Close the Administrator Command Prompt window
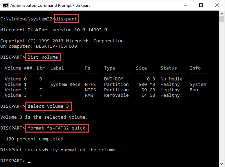This screenshot has height=167, width=225. pos(216,6)
